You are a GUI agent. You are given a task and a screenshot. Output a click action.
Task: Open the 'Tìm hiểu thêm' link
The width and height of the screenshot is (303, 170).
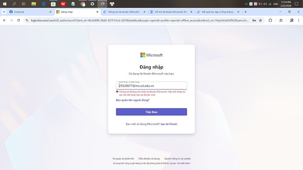[184, 163]
